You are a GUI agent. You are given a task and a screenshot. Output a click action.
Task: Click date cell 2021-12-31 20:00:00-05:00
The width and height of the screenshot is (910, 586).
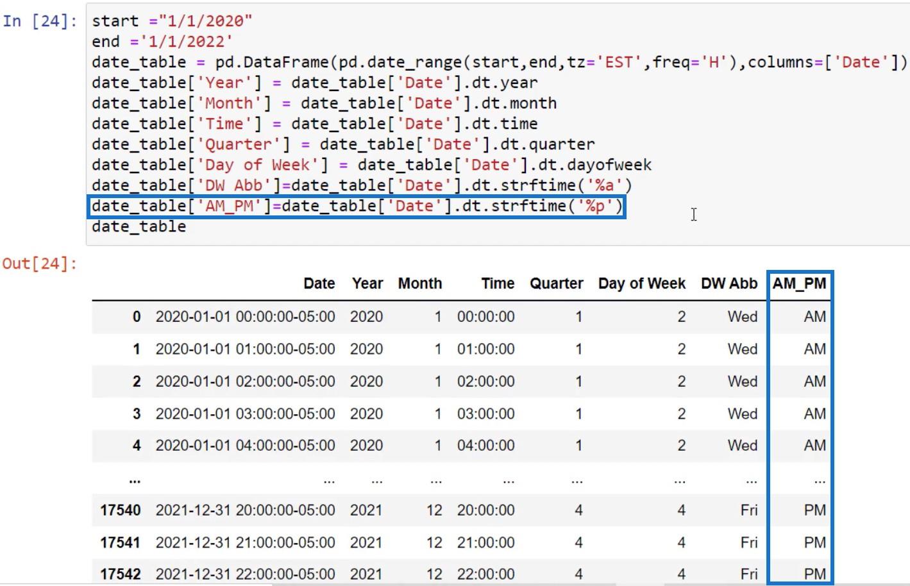245,510
